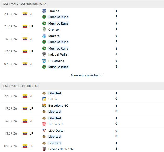Select the 13.07.26 LDU Quito match row
Image resolution: width=164 pixels, height=152 pixels.
coord(82,134)
